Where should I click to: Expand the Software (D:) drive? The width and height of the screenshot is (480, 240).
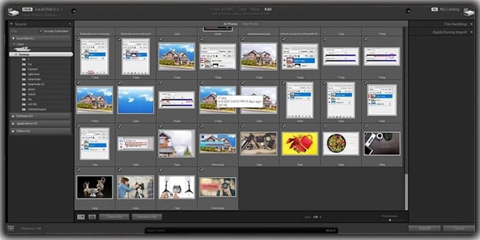[x=13, y=116]
